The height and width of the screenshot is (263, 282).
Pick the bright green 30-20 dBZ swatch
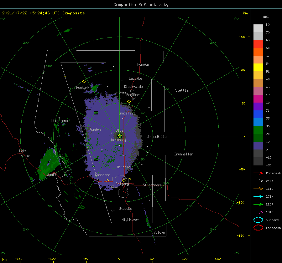(x=258, y=130)
